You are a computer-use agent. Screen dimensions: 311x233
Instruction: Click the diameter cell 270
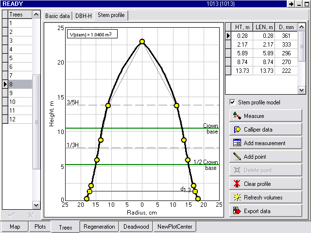pyautogui.click(x=286, y=62)
